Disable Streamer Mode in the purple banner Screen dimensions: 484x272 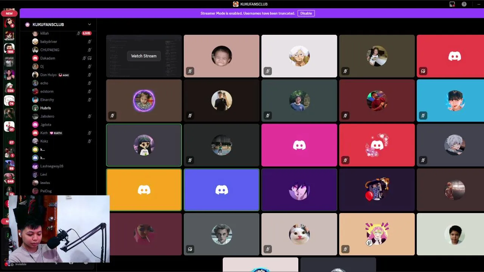[306, 13]
